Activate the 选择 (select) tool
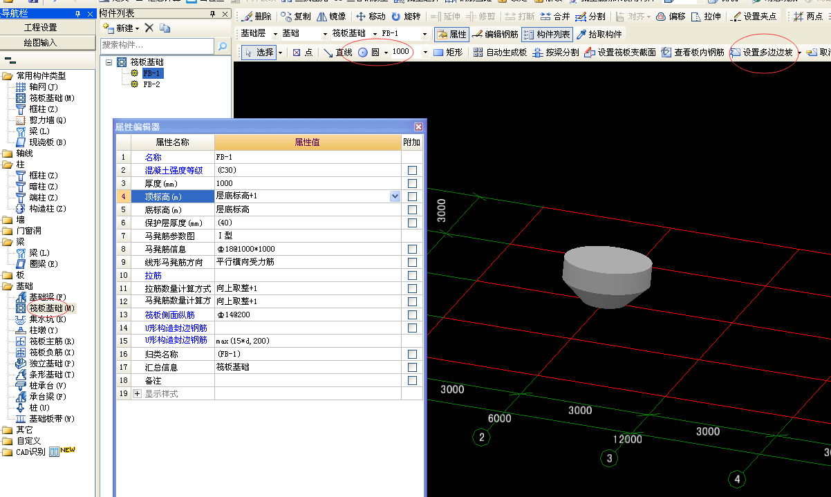This screenshot has width=831, height=497. click(x=259, y=53)
